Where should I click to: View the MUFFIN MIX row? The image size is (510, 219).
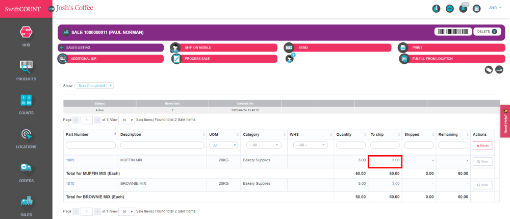coord(482,161)
